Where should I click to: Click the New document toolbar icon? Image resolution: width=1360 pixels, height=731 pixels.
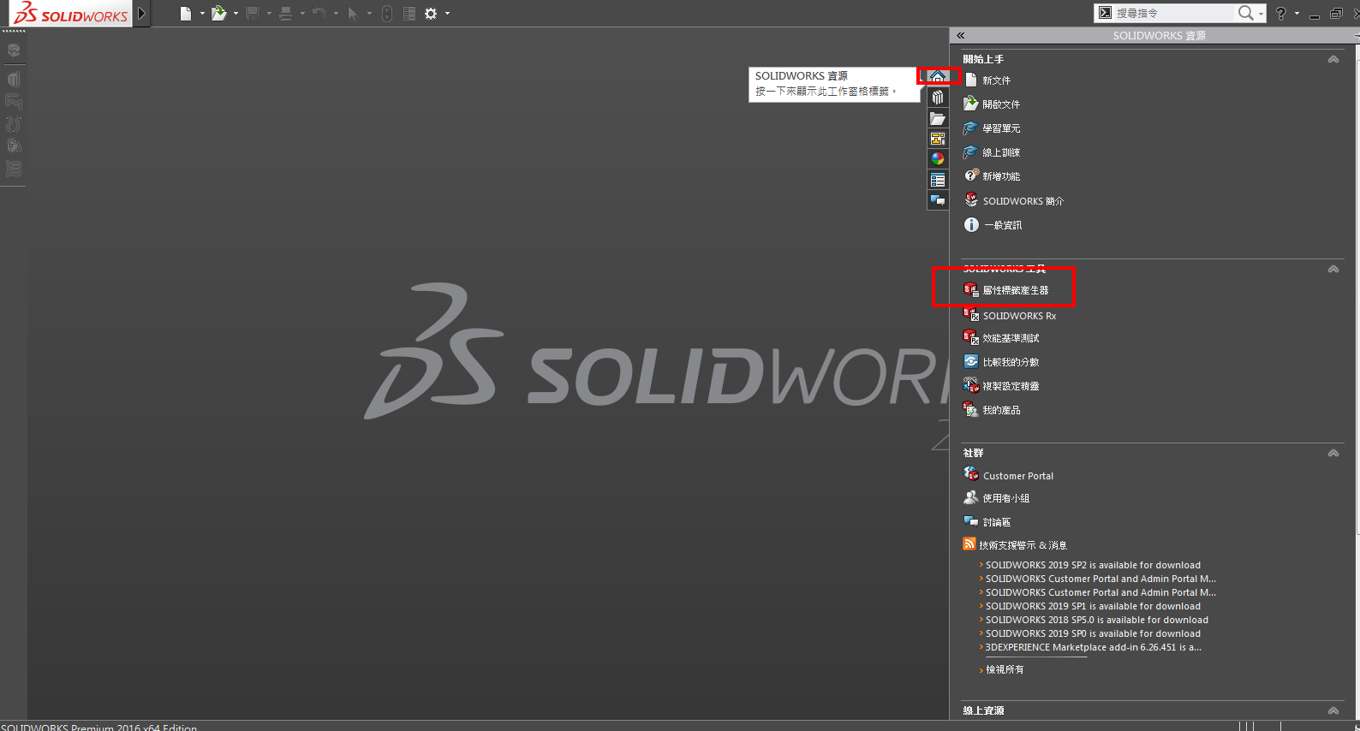[x=186, y=13]
